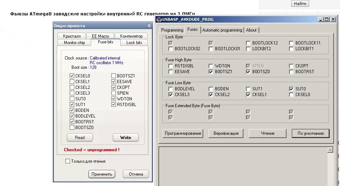Screen dimensions: 340x186
Task: Click the Чтение button
Action: coord(267,133)
